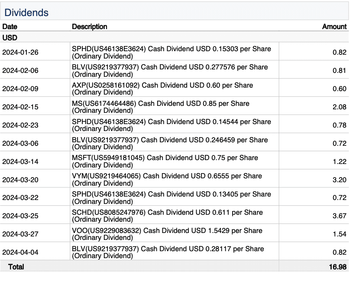
Task: Click the total amount 16.98
Action: (338, 267)
